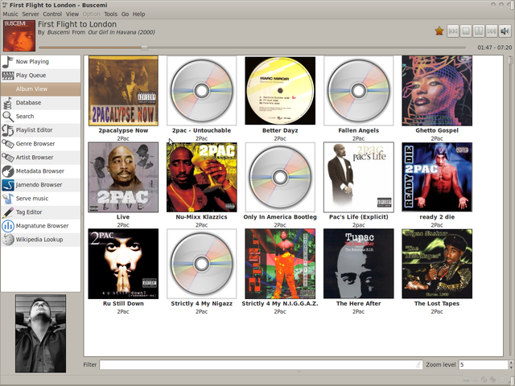This screenshot has height=386, width=515.
Task: Open the Go menu
Action: (x=126, y=14)
